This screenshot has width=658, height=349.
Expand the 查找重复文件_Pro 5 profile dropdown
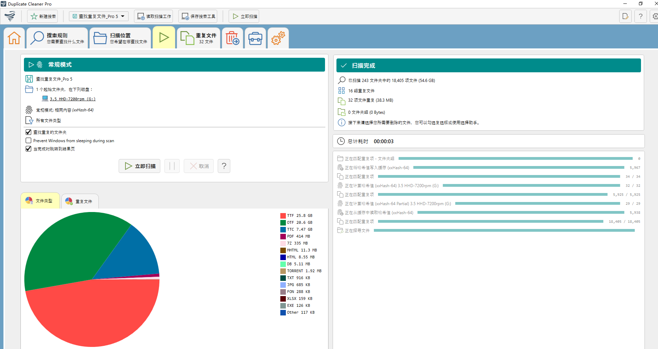(x=99, y=16)
